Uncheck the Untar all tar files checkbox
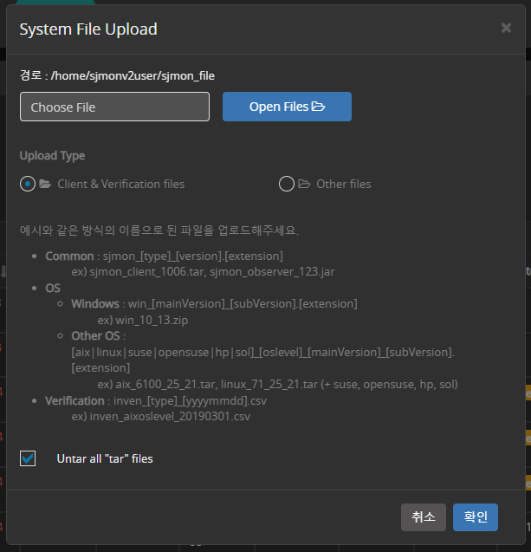 pos(28,458)
